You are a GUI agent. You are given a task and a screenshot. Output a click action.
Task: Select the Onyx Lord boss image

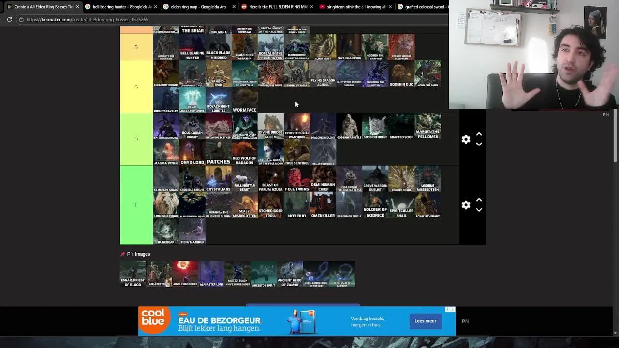coord(192,152)
